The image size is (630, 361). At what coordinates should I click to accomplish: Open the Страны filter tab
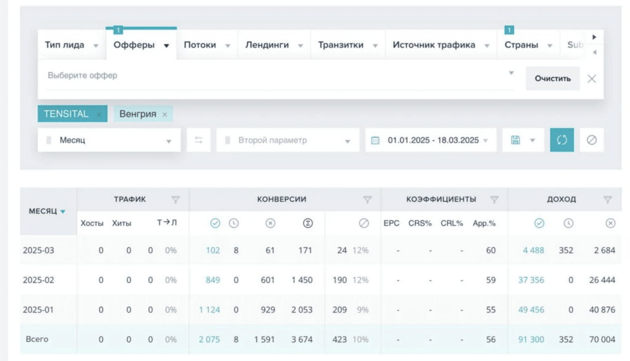click(x=528, y=45)
